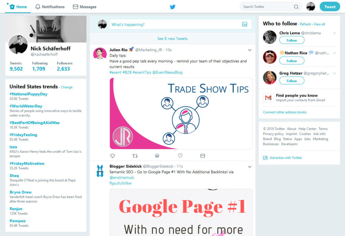Open the dropdown caret on Blogger Sidekick's tweet

[250, 167]
